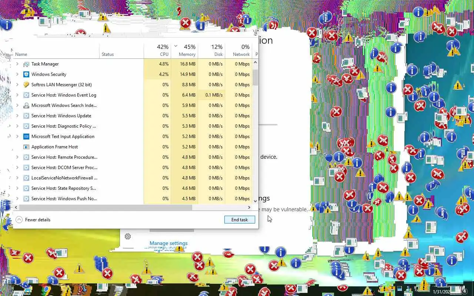The height and width of the screenshot is (296, 474).
Task: Select the LocalServiceNoNetworkFirewall gear icon
Action: pyautogui.click(x=26, y=178)
